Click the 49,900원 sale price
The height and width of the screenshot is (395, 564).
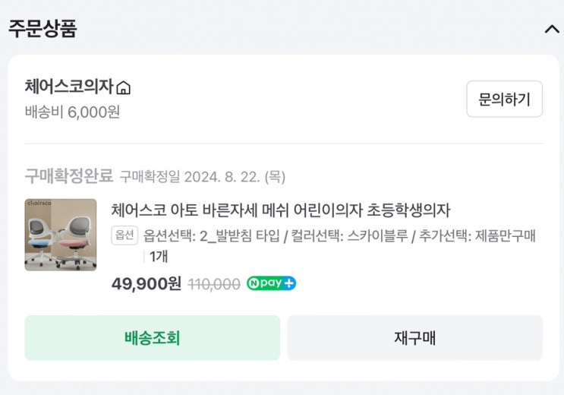click(x=146, y=283)
